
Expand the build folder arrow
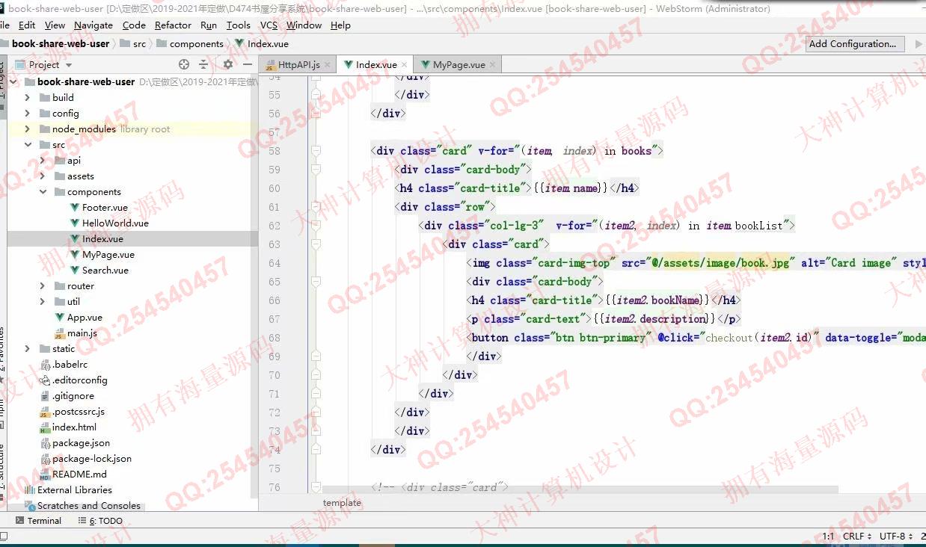[28, 97]
